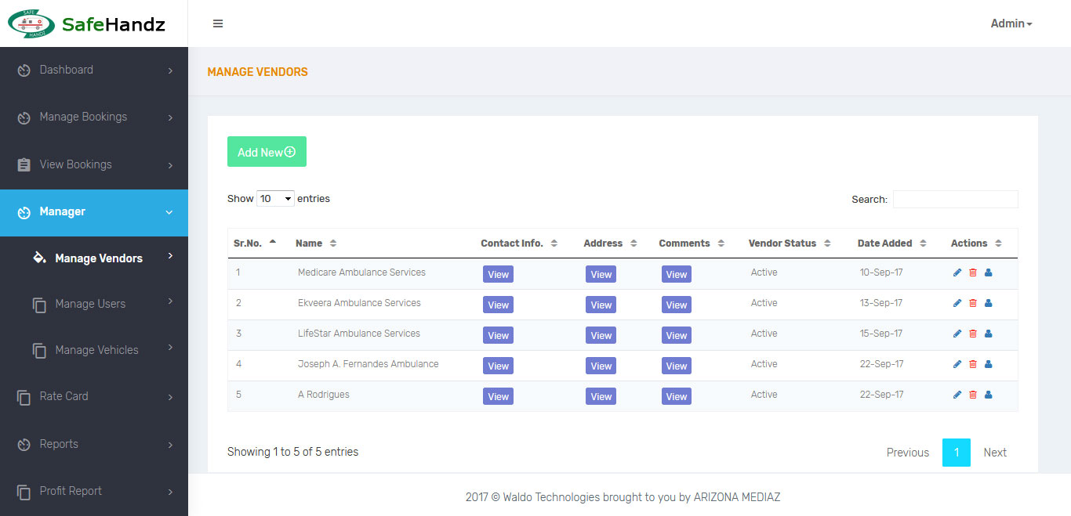Click trash icon for A Rodrigues row
Screen dimensions: 1071x516
point(973,395)
